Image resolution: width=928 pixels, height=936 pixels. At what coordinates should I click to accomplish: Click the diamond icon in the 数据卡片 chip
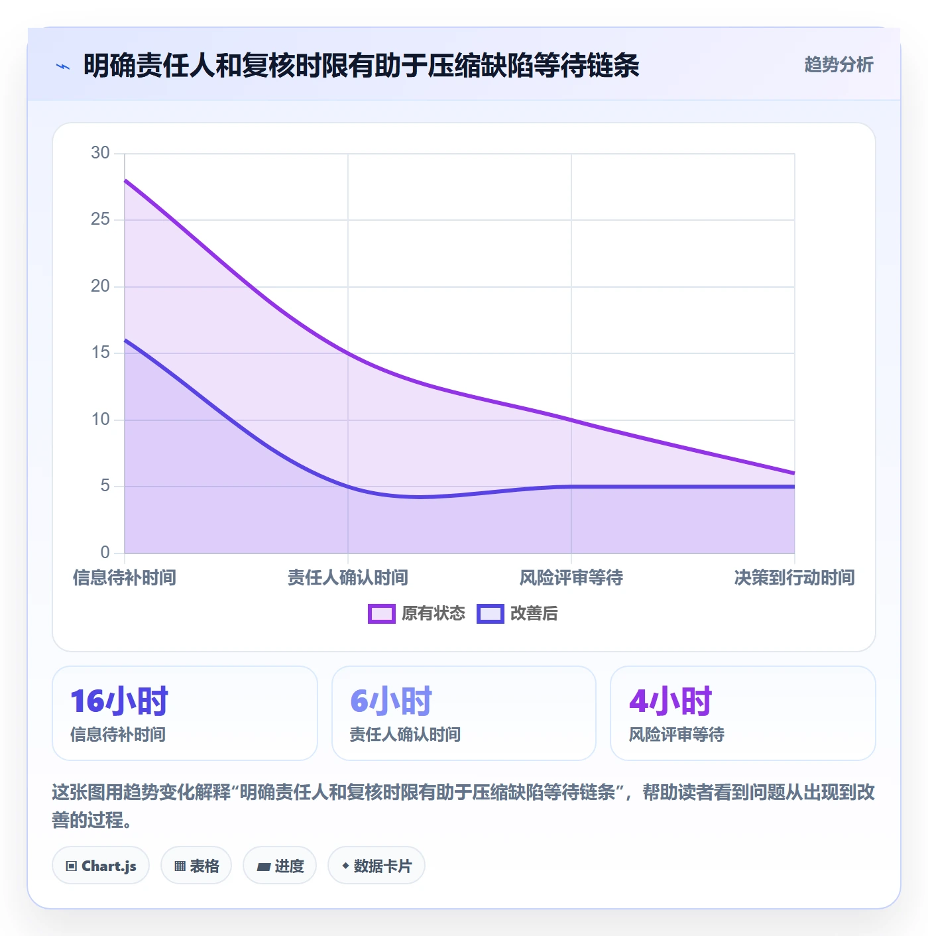(345, 866)
